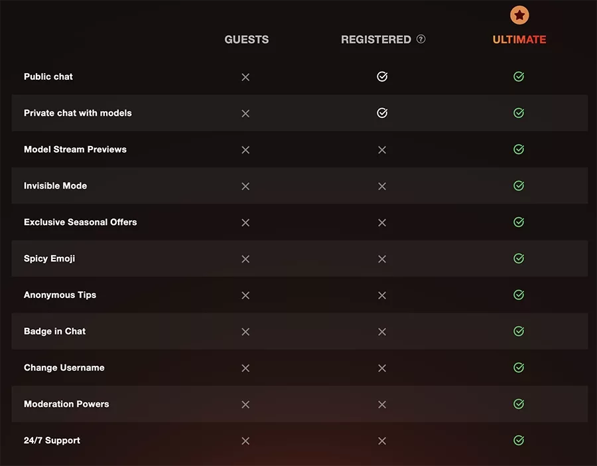Click Ultimate checkmark for Change Username
Image resolution: width=597 pixels, height=466 pixels.
pyautogui.click(x=519, y=368)
